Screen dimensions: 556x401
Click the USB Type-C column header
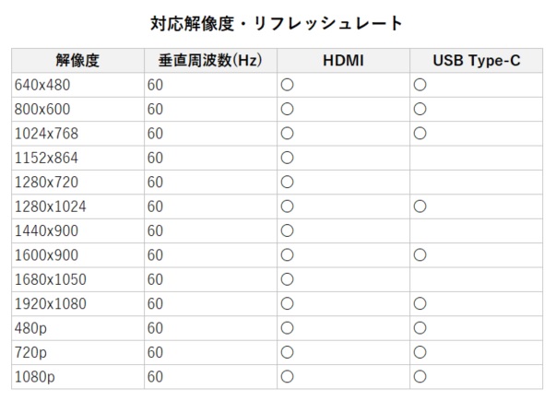(x=476, y=61)
